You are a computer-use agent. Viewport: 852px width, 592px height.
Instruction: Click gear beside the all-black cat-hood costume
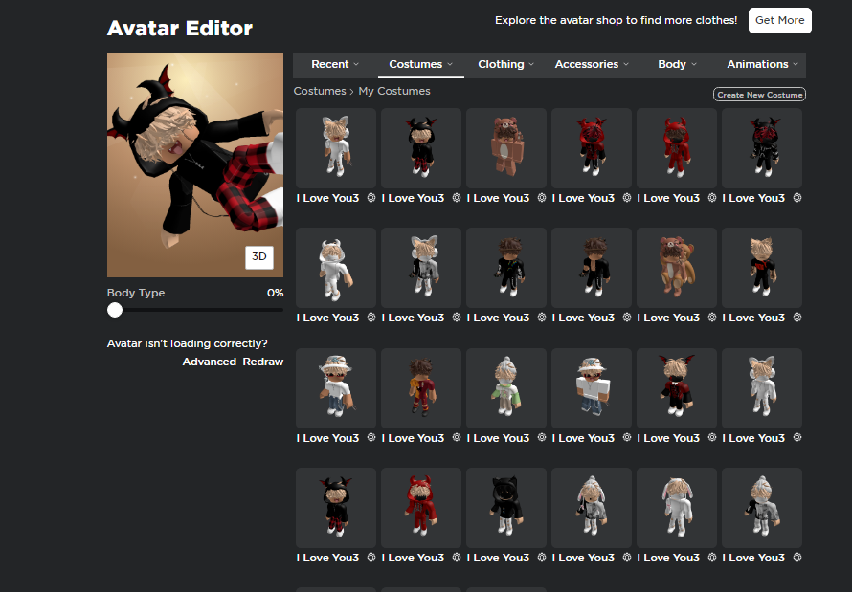coord(542,558)
